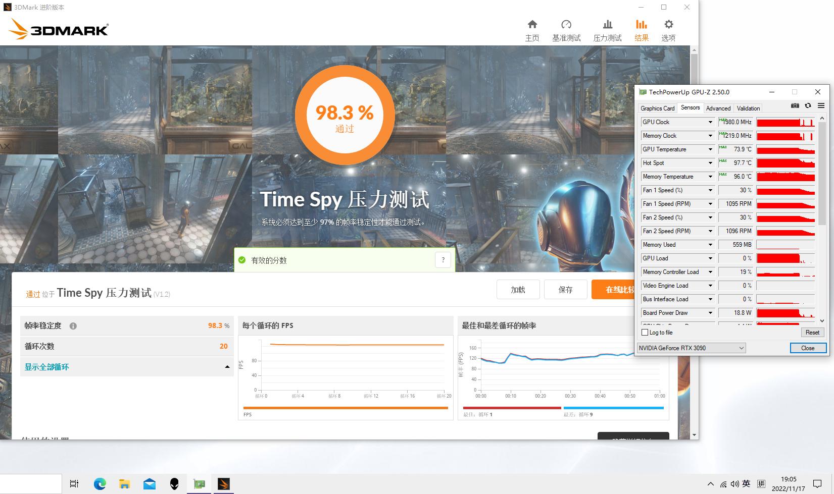Image resolution: width=834 pixels, height=494 pixels.
Task: Open GPU-Z hamburger menu icon
Action: (x=821, y=105)
